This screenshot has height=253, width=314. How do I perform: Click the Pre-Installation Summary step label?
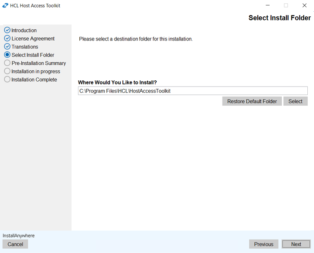point(38,63)
